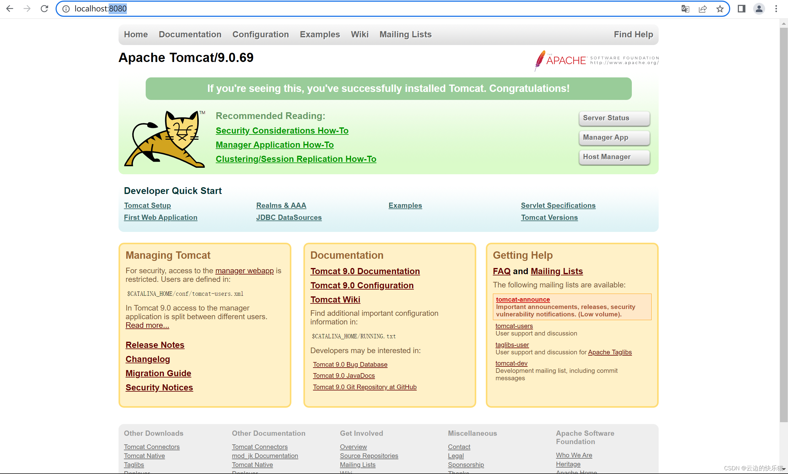Open First Web Application link
This screenshot has height=474, width=788.
(161, 217)
